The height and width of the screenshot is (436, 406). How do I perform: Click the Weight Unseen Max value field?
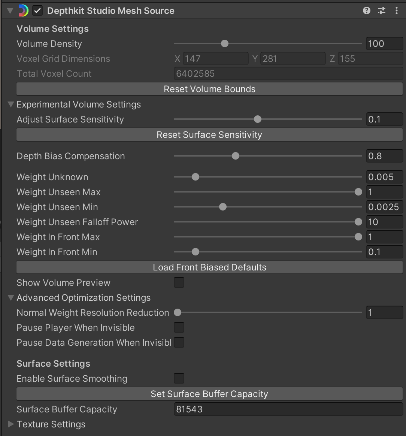[x=385, y=192]
